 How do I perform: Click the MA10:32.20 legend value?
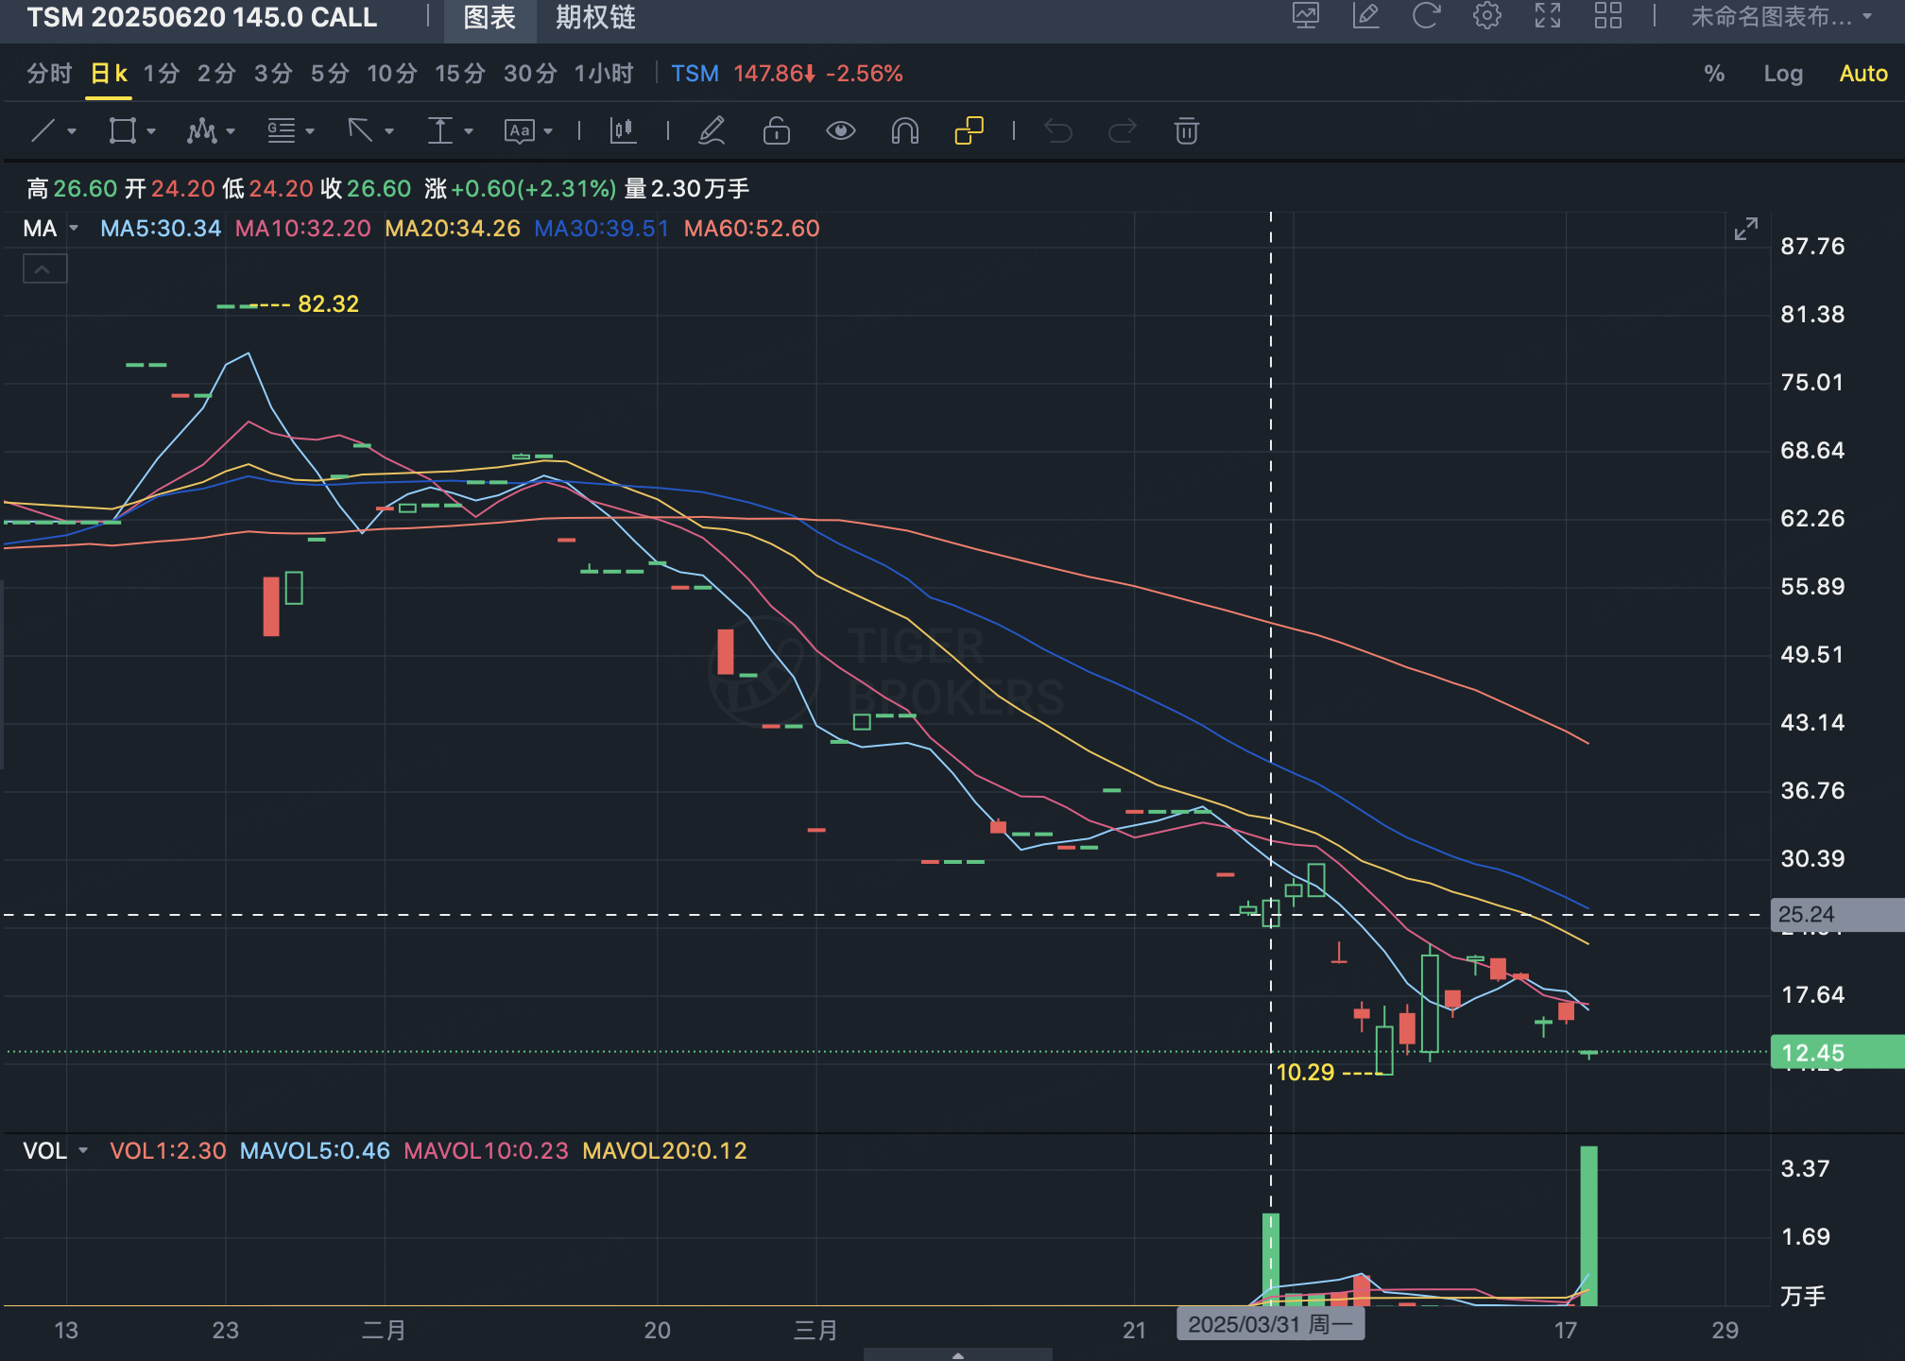pos(302,229)
